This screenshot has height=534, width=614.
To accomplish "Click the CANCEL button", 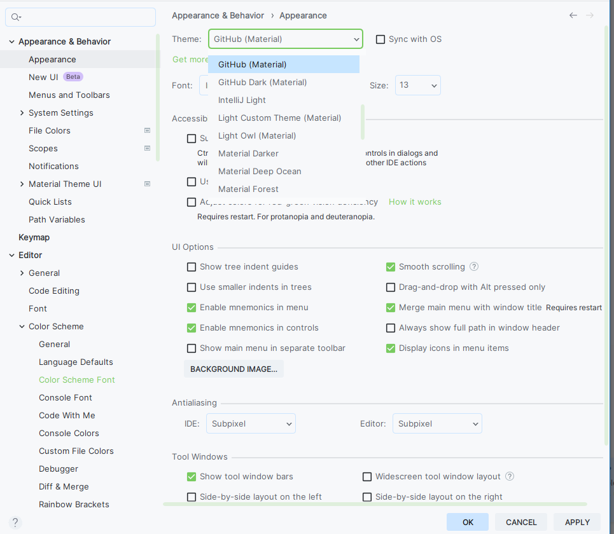I will tap(521, 523).
